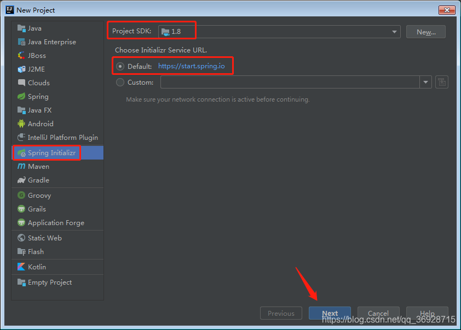Click the Application Forge icon
The image size is (461, 330).
pyautogui.click(x=21, y=222)
